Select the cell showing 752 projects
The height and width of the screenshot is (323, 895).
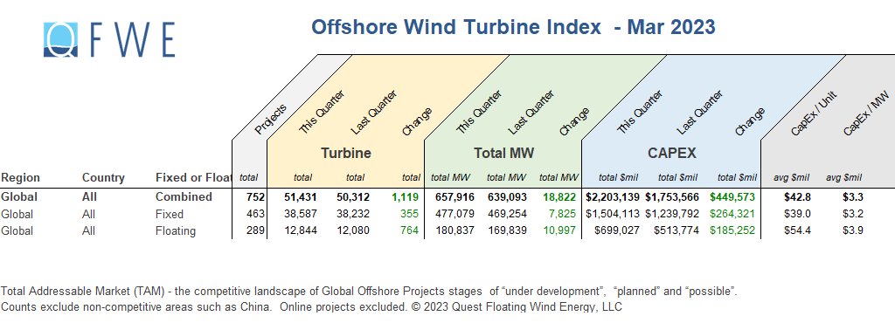point(256,197)
